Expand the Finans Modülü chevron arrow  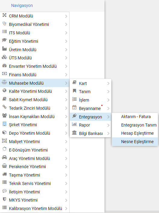pyautogui.click(x=66, y=75)
